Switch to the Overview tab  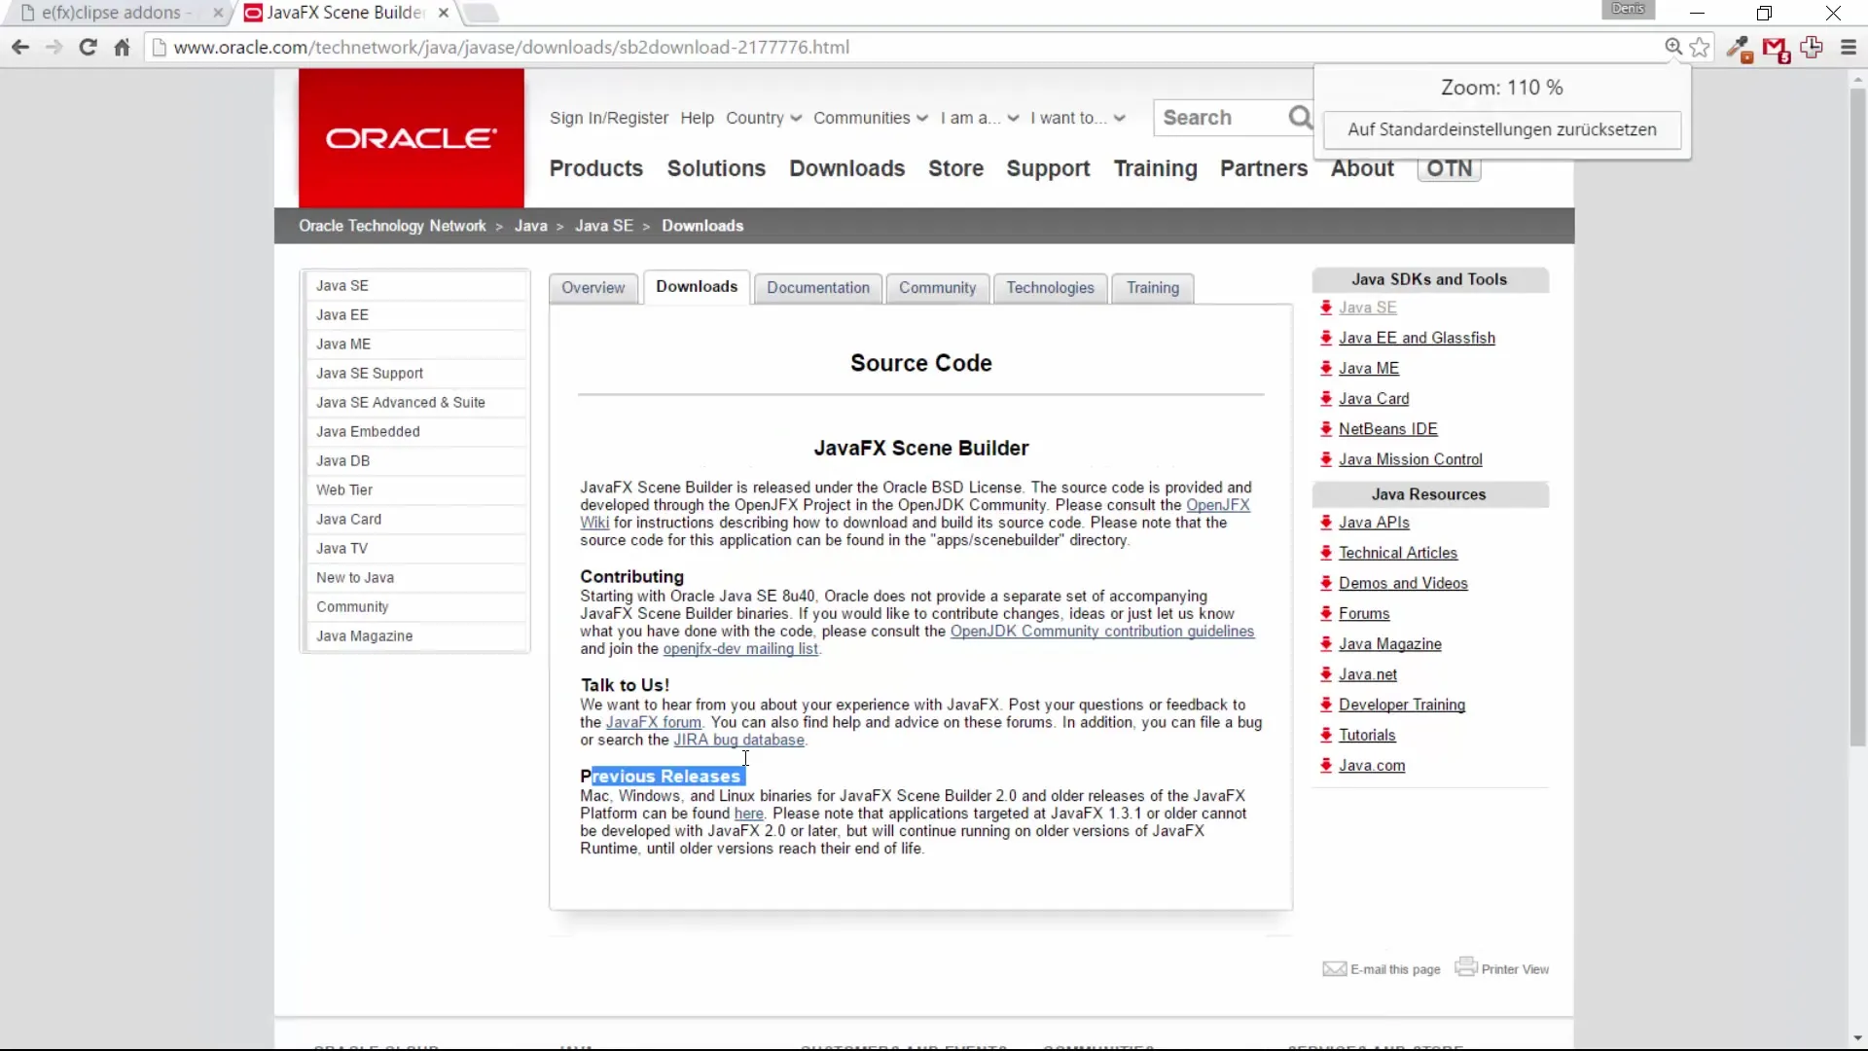pos(593,288)
